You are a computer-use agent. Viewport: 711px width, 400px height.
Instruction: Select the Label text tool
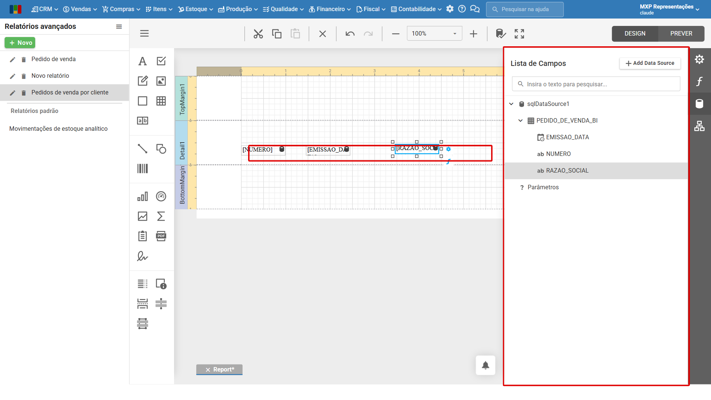[x=143, y=61]
